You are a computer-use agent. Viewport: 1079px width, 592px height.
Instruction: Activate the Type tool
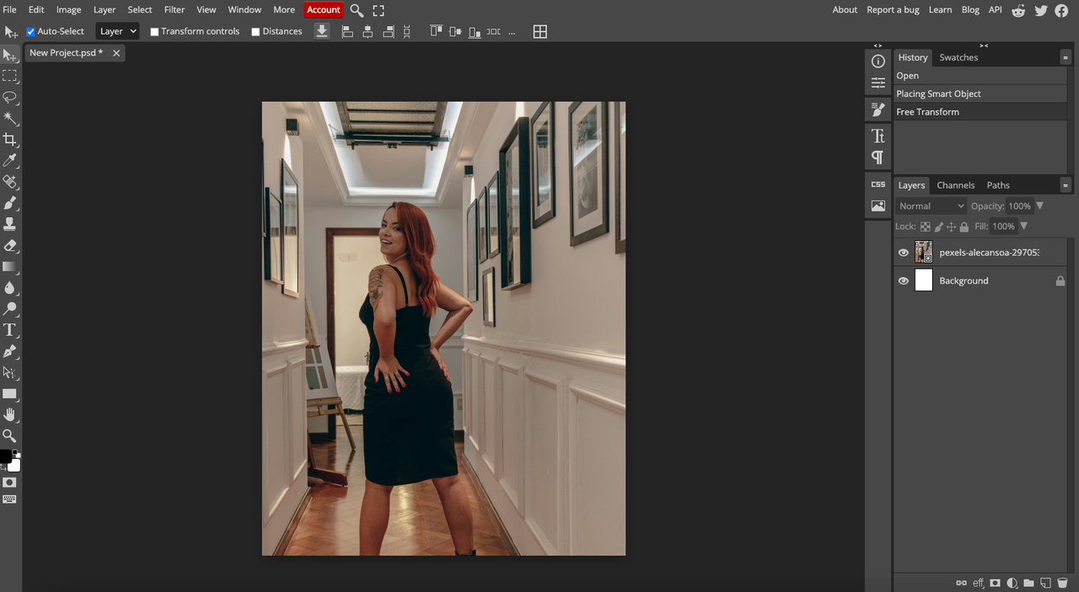click(9, 330)
